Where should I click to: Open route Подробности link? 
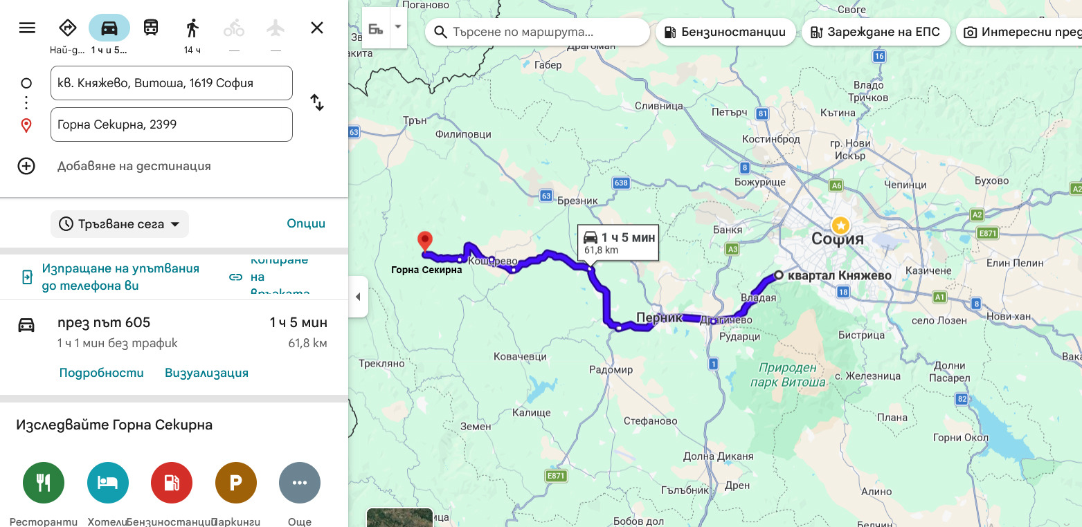tap(102, 373)
